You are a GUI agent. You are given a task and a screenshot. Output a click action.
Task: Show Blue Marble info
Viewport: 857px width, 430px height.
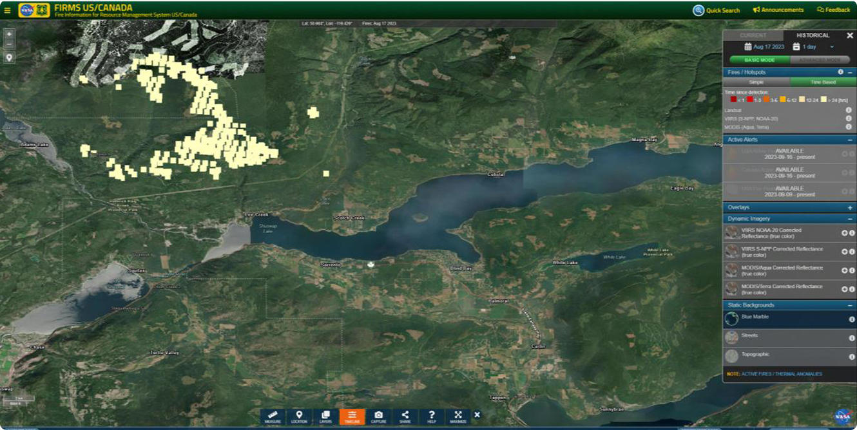coord(851,319)
